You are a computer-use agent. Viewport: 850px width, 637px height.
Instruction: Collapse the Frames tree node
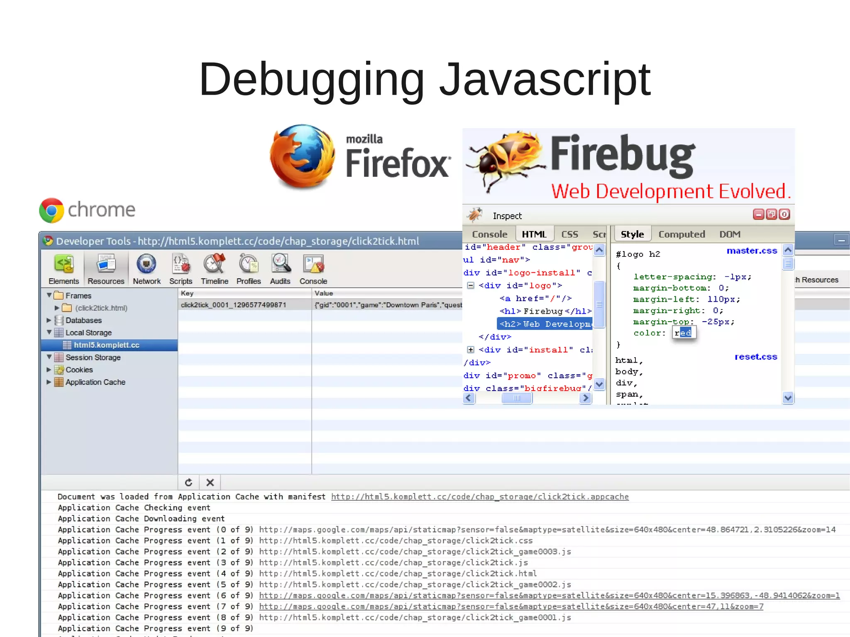pyautogui.click(x=49, y=295)
